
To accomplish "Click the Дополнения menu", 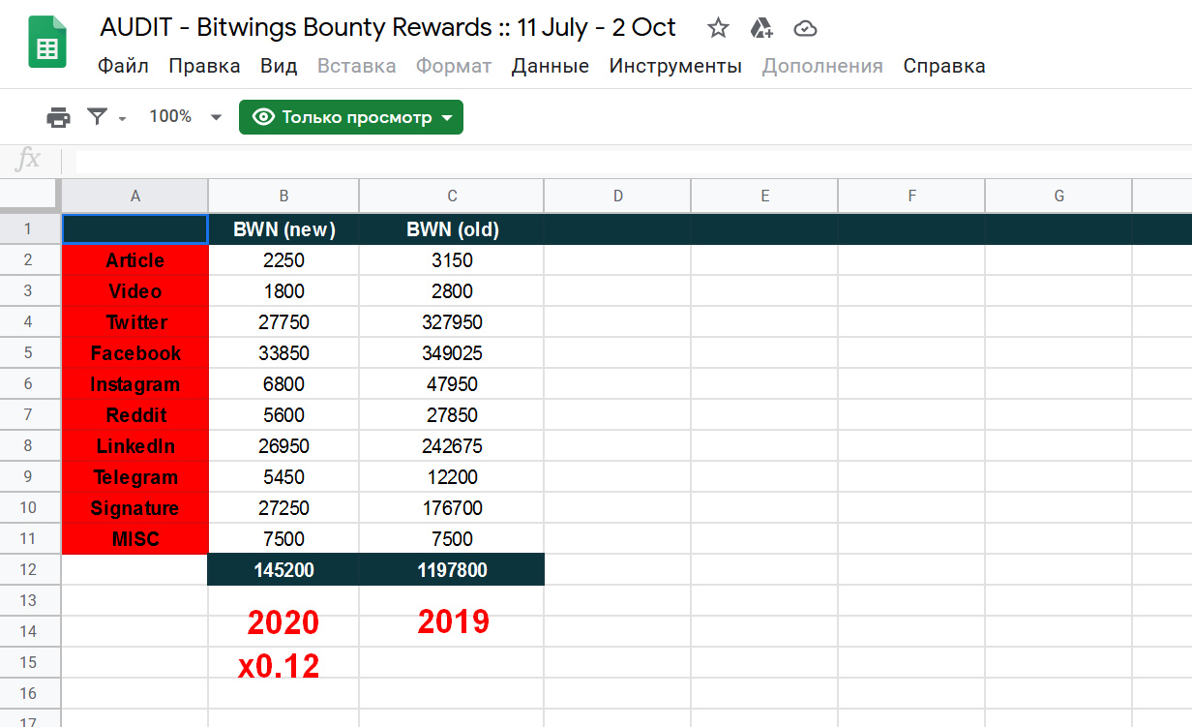I will point(822,66).
